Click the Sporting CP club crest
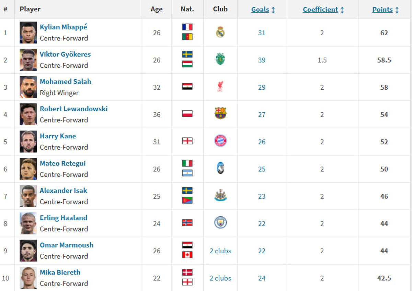 [220, 60]
